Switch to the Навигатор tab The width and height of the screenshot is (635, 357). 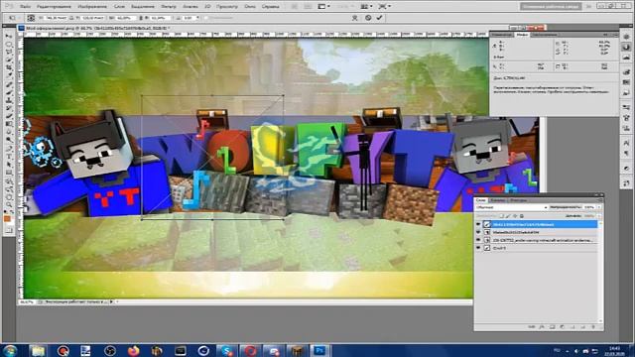(501, 35)
